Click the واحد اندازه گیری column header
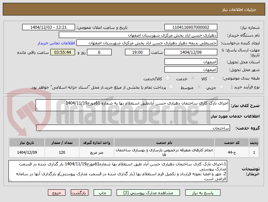Screen dimensions: 268x202 click(96, 143)
